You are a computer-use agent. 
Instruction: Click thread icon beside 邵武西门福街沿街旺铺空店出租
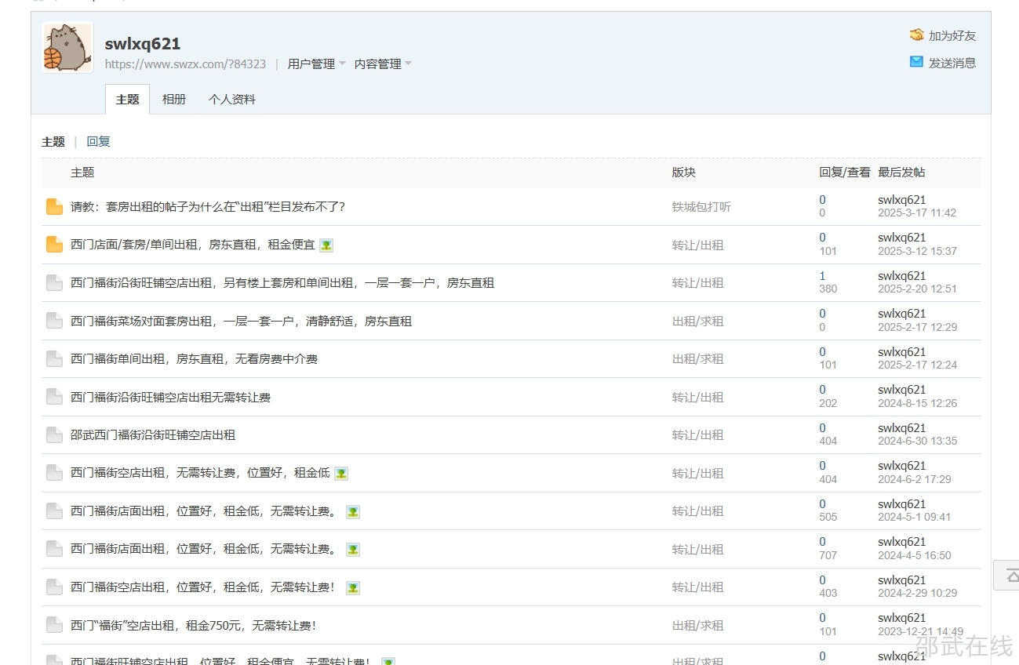coord(54,435)
